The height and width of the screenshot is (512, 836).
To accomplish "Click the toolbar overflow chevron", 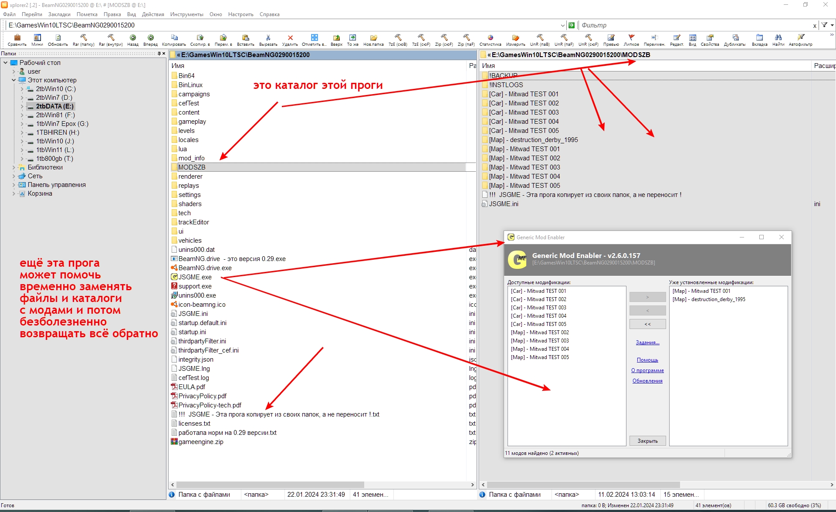I will (832, 35).
